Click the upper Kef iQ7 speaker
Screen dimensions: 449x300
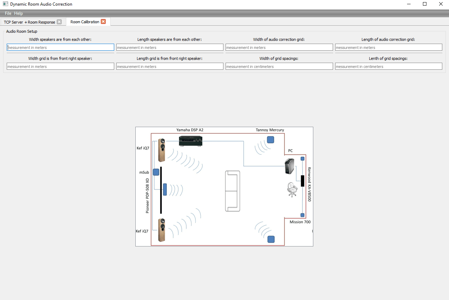tap(162, 150)
